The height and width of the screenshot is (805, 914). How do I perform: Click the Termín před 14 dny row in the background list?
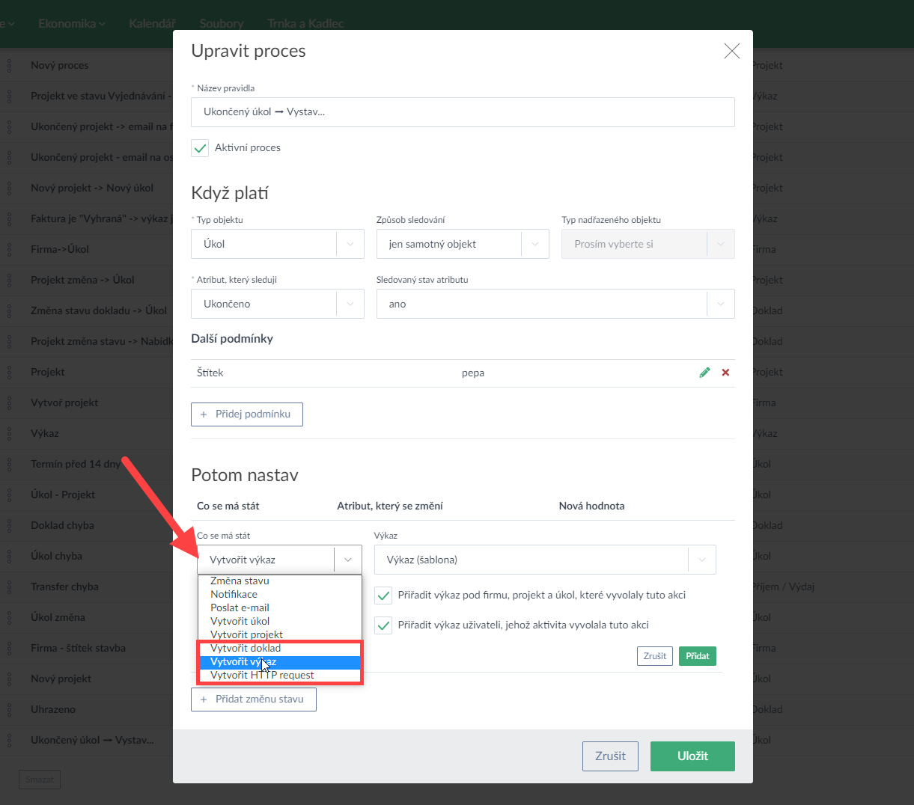(x=76, y=464)
